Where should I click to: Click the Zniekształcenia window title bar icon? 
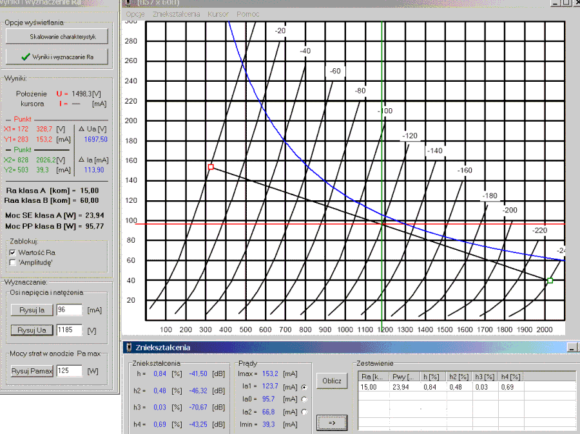tap(129, 347)
